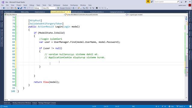Screen dimensions: 192x108
Task: Open the Server Explorer side tab
Action: click(2, 16)
